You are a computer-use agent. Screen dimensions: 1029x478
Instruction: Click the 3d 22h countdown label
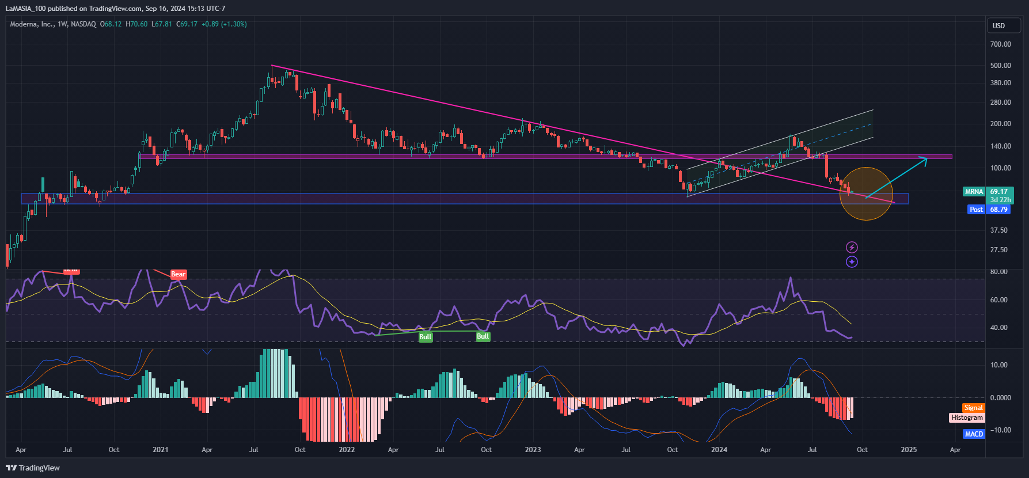[x=1001, y=200]
